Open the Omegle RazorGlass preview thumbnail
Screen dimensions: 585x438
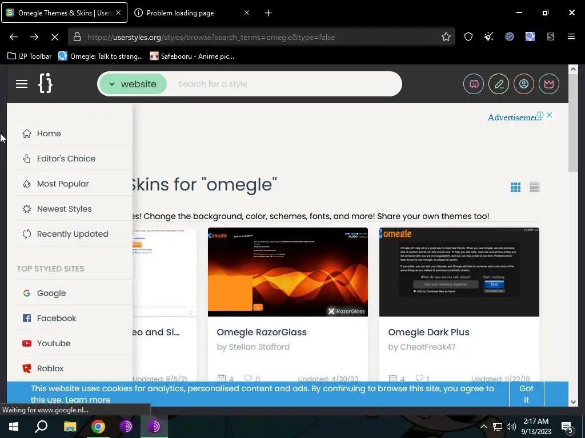(x=288, y=272)
